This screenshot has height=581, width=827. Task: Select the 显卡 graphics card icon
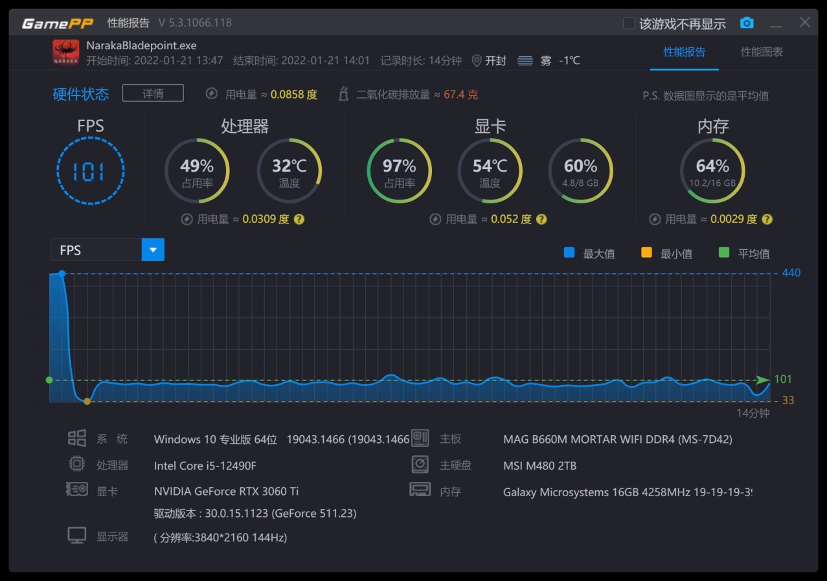(76, 490)
